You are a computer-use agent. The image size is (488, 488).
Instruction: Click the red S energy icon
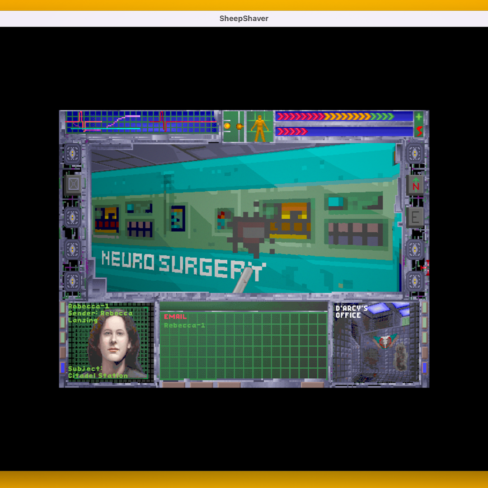click(x=419, y=131)
